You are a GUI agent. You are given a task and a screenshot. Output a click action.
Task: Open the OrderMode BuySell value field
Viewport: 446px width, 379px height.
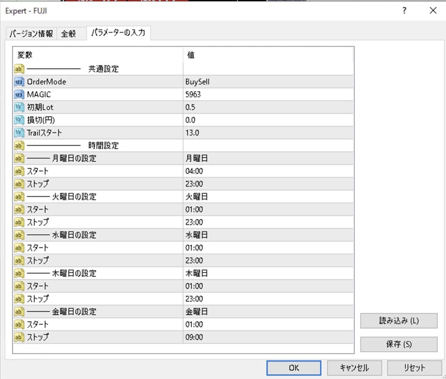tap(268, 81)
